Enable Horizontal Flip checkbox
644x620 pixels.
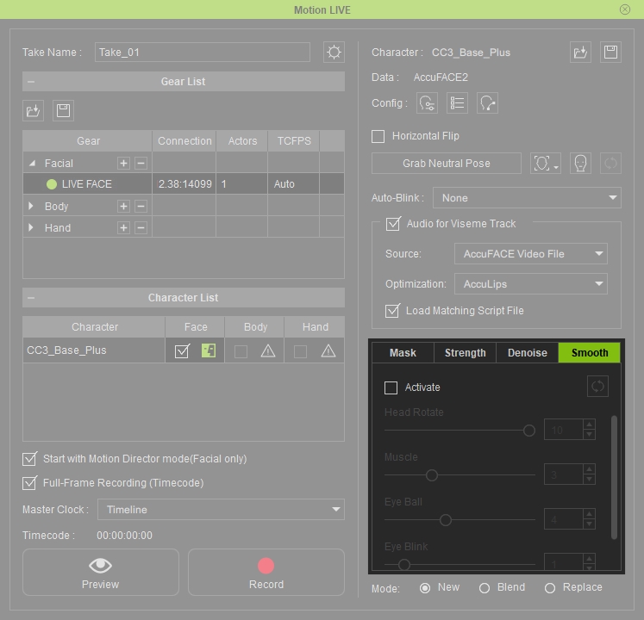(378, 136)
